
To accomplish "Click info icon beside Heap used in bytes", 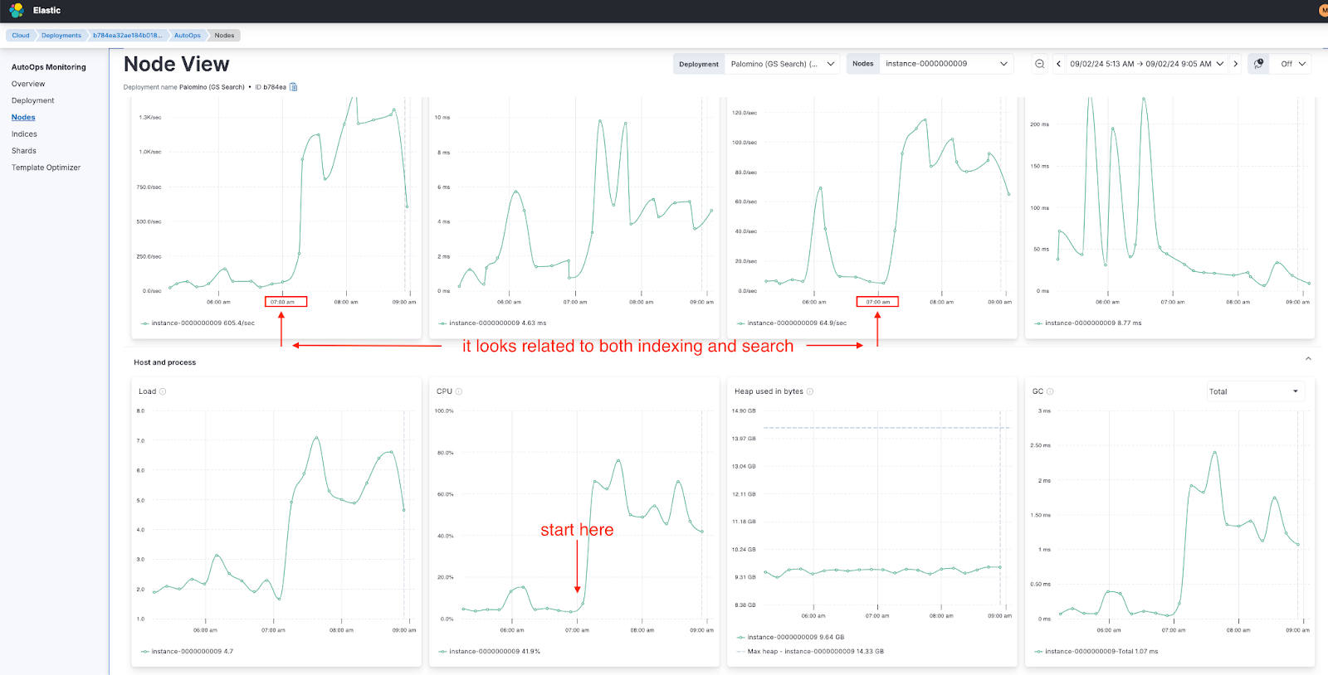I will [x=810, y=391].
